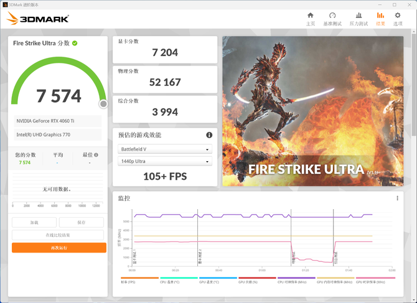417x303 pixels.
Task: Click the 在线比较结果 button
Action: pos(58,235)
